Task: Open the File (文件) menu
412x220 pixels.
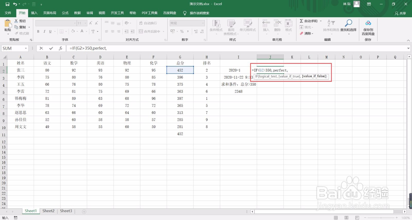Action: 8,13
